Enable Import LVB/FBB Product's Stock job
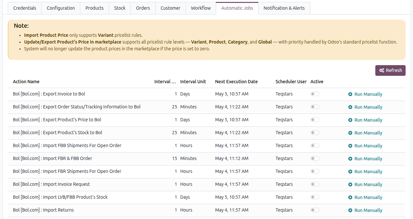The image size is (413, 219). click(315, 197)
